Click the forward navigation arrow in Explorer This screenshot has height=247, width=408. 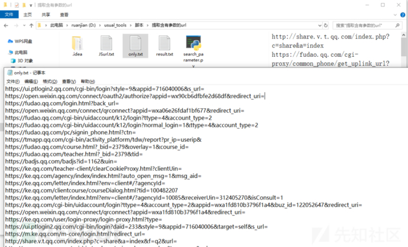coord(16,25)
